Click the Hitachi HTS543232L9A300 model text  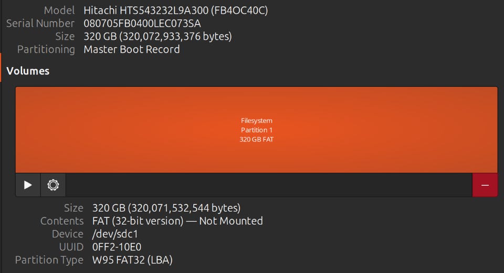[x=175, y=10]
